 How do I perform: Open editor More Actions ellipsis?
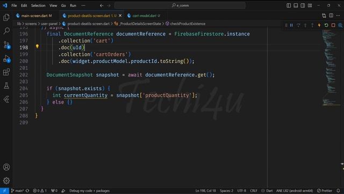(338, 16)
